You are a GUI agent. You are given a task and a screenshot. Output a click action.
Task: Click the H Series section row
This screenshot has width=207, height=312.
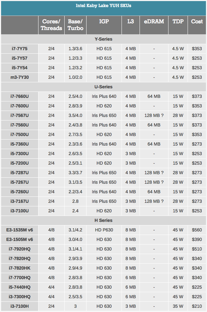coord(103,220)
